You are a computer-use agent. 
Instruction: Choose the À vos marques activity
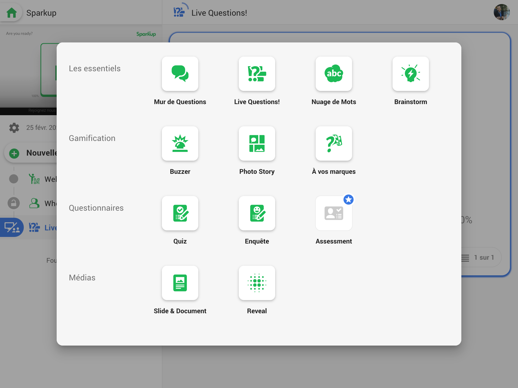[x=334, y=143]
